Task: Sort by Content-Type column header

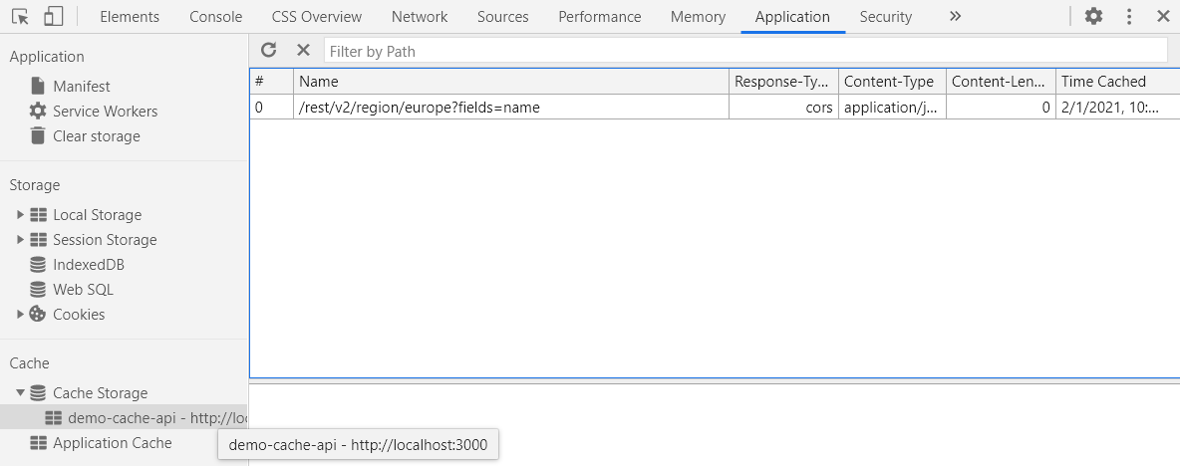Action: click(892, 82)
